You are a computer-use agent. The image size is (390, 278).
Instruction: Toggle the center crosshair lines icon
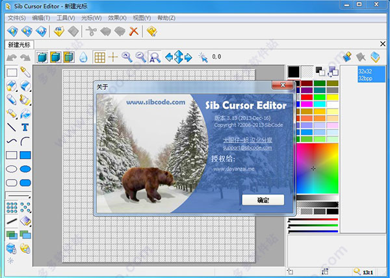coord(113,57)
